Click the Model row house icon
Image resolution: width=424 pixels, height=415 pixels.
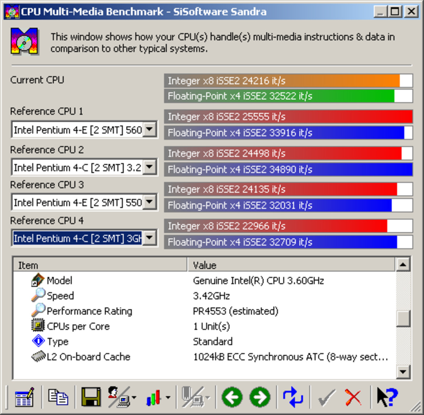38,280
